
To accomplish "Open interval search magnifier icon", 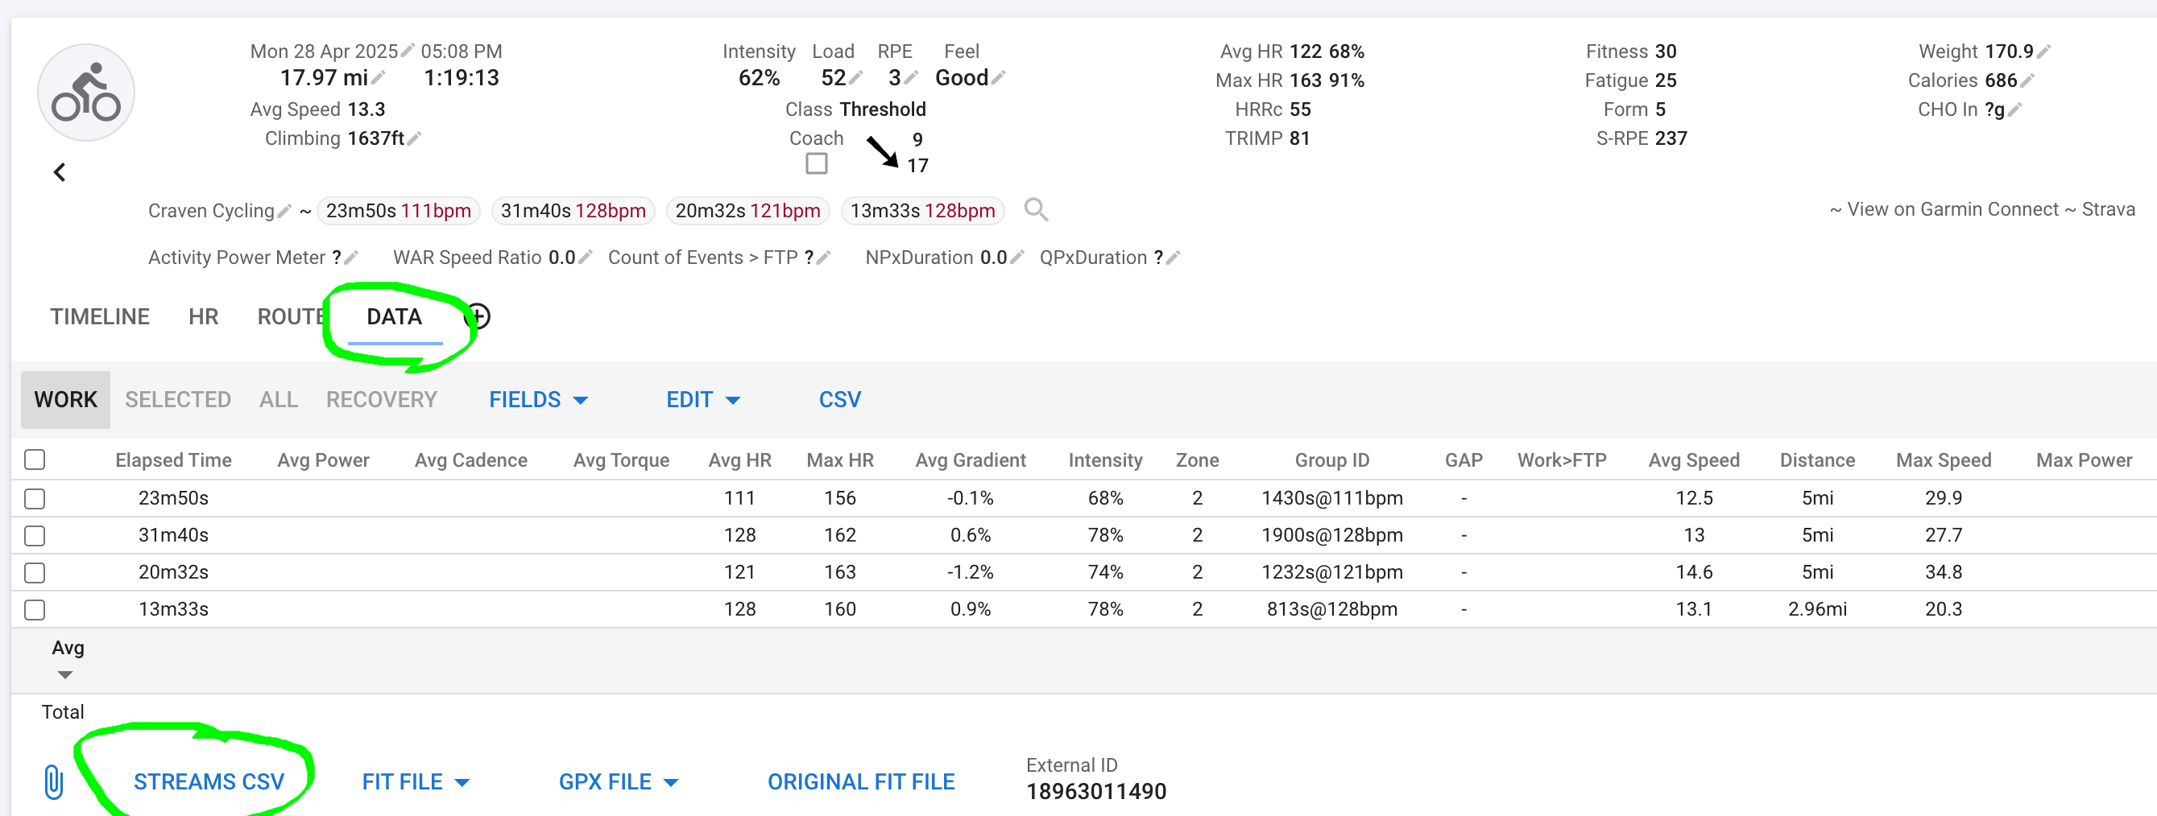I will point(1036,209).
